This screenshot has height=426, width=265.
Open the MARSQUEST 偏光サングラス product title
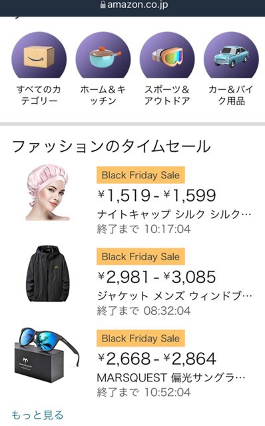(x=171, y=377)
